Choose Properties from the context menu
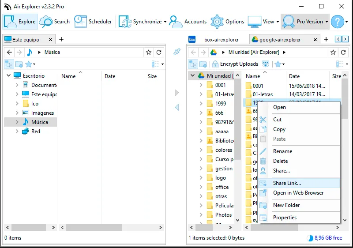353x248 pixels. [x=299, y=218]
